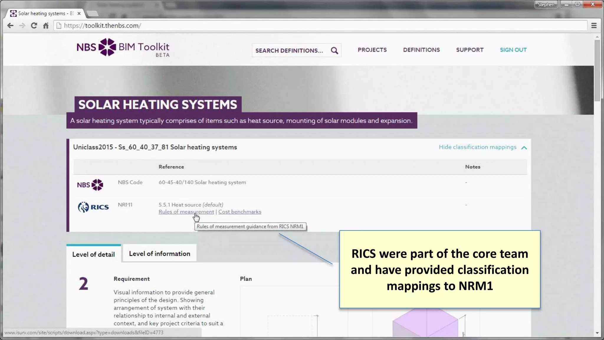
Task: Go to browser home icon
Action: point(46,26)
